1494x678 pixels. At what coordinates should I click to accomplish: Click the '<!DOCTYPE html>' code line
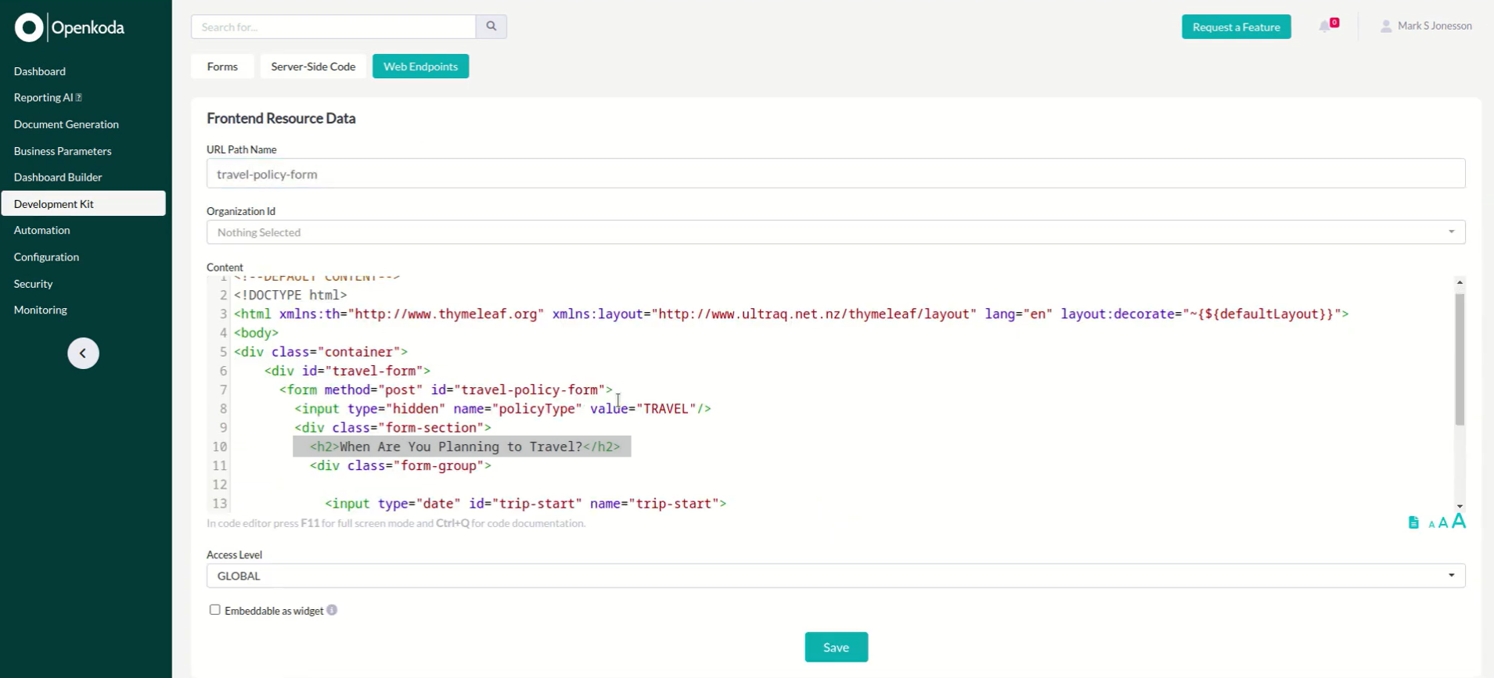tap(290, 295)
